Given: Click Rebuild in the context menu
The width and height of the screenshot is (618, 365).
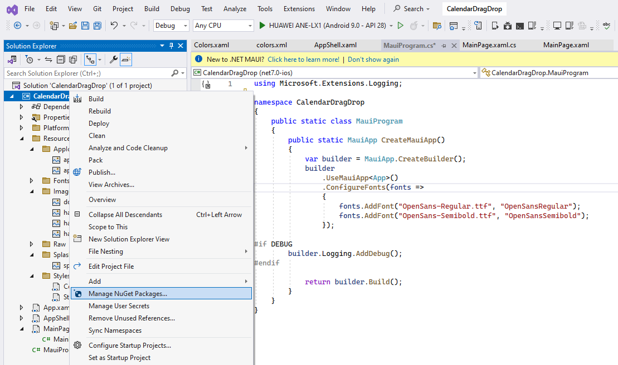Looking at the screenshot, I should tap(161, 111).
